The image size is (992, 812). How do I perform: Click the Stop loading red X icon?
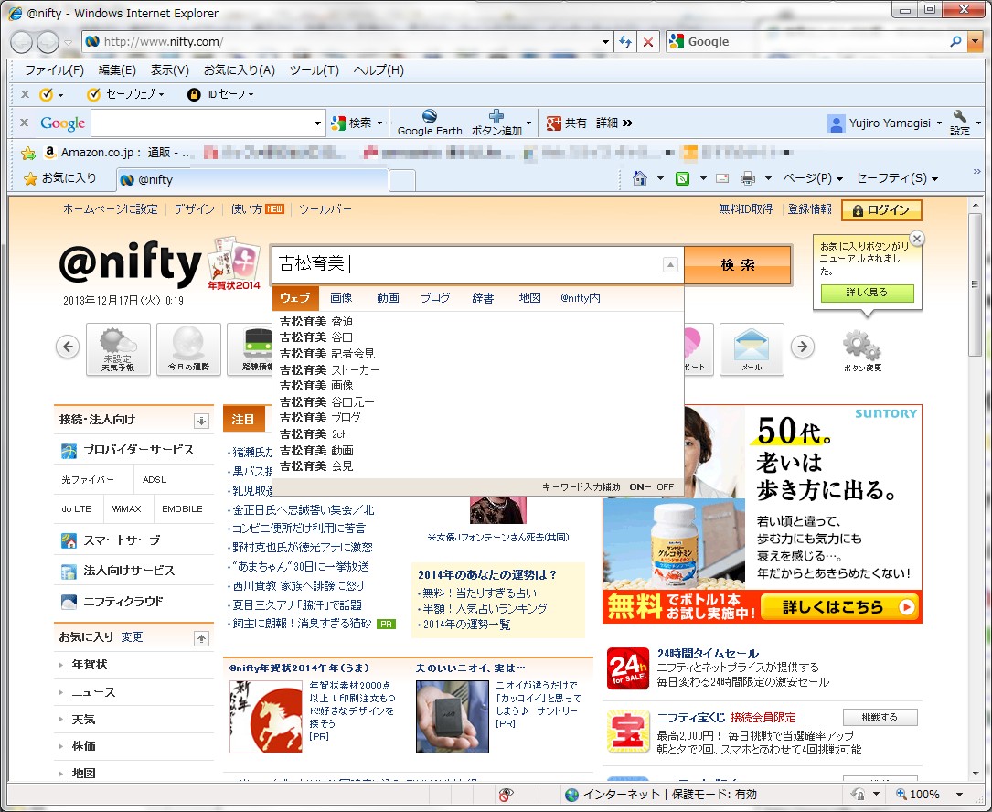(648, 42)
